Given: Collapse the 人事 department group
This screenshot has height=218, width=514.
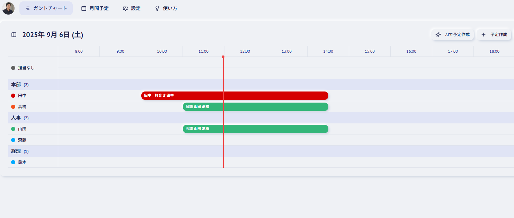Looking at the screenshot, I should click(16, 118).
